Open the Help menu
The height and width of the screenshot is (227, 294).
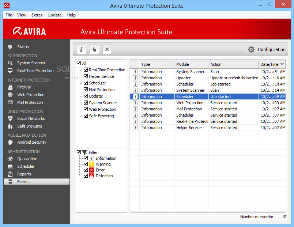[71, 15]
